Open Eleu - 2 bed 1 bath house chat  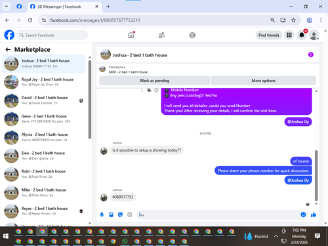pyautogui.click(x=44, y=155)
